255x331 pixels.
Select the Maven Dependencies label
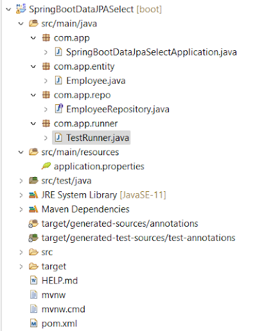point(85,209)
